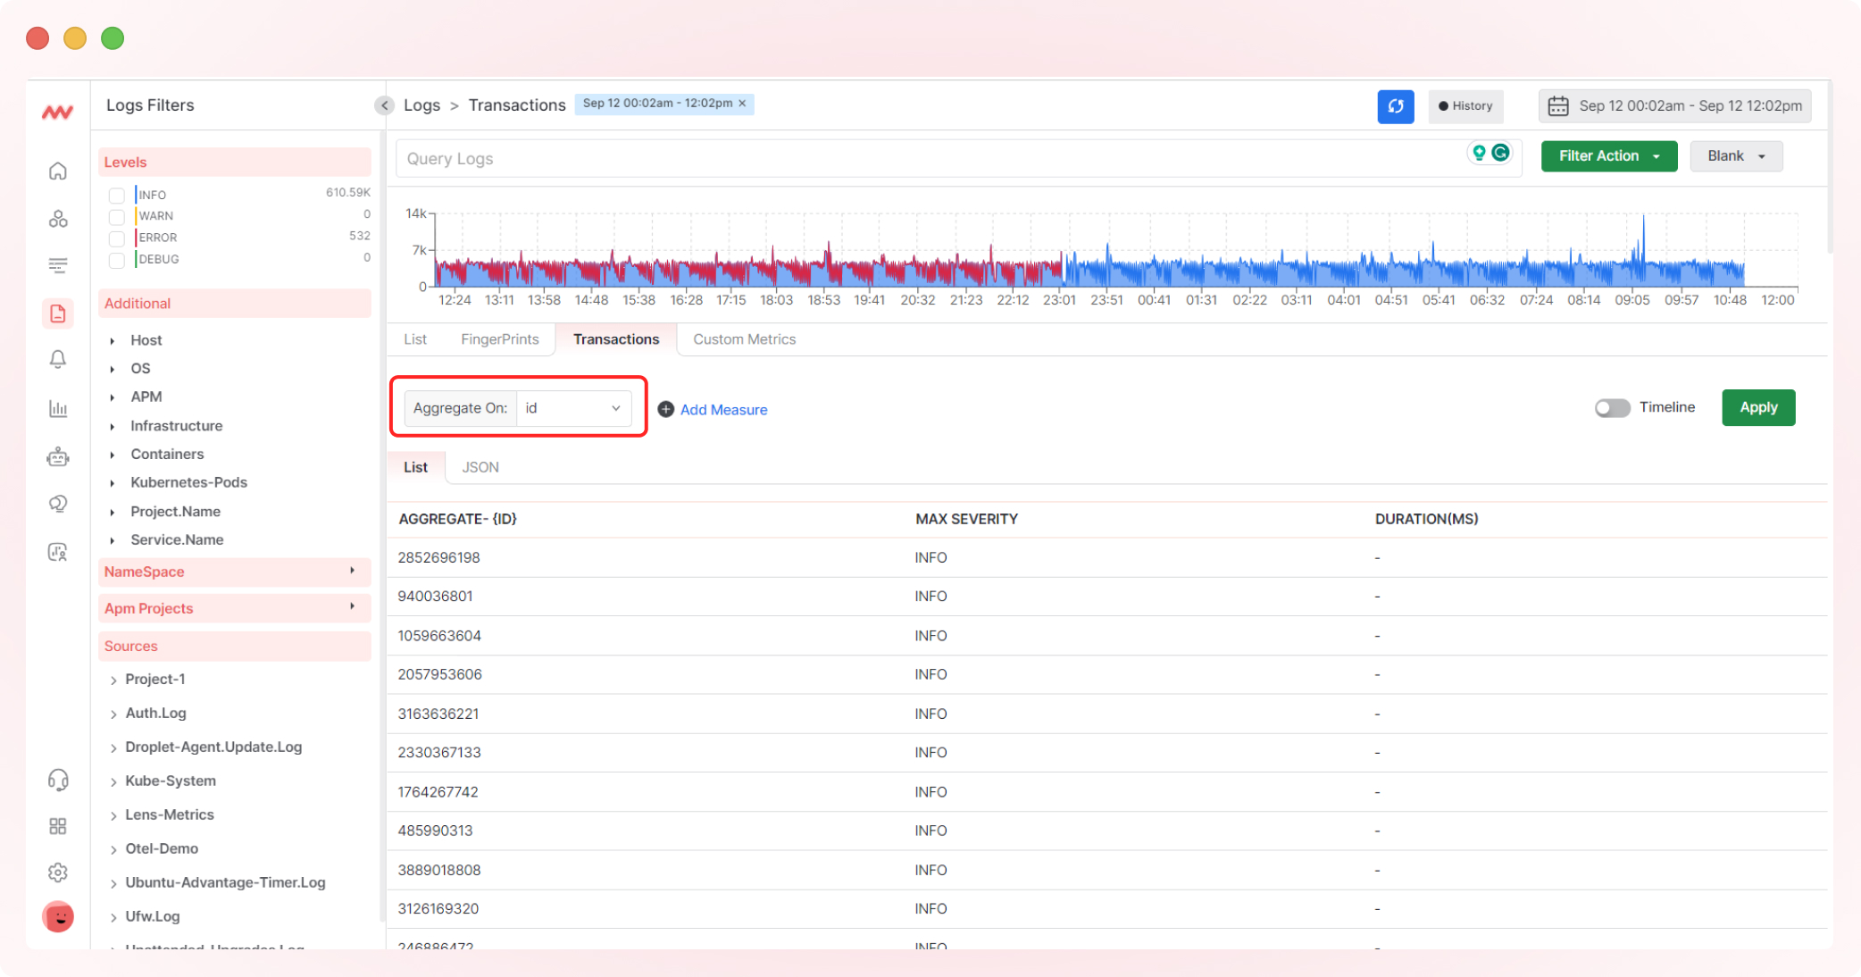This screenshot has height=977, width=1861.
Task: Switch to the FingerPrints tab
Action: (499, 339)
